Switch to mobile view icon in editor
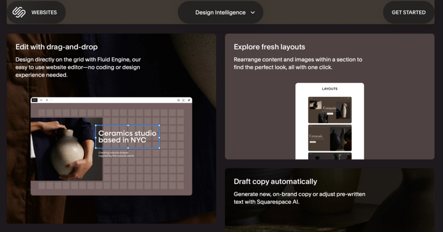443x232 pixels. pos(183,100)
